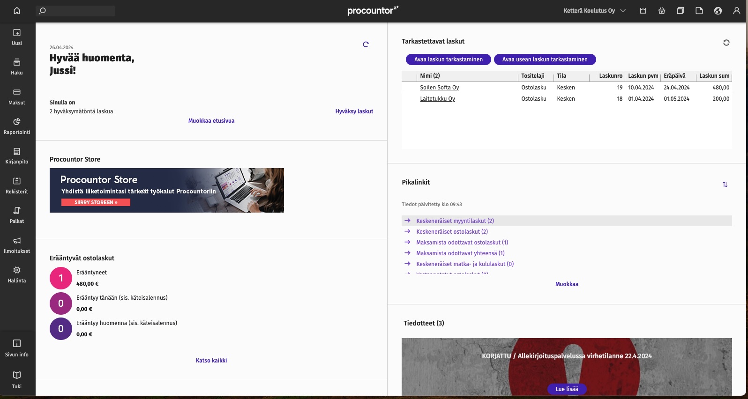Click the globe language icon

[718, 11]
